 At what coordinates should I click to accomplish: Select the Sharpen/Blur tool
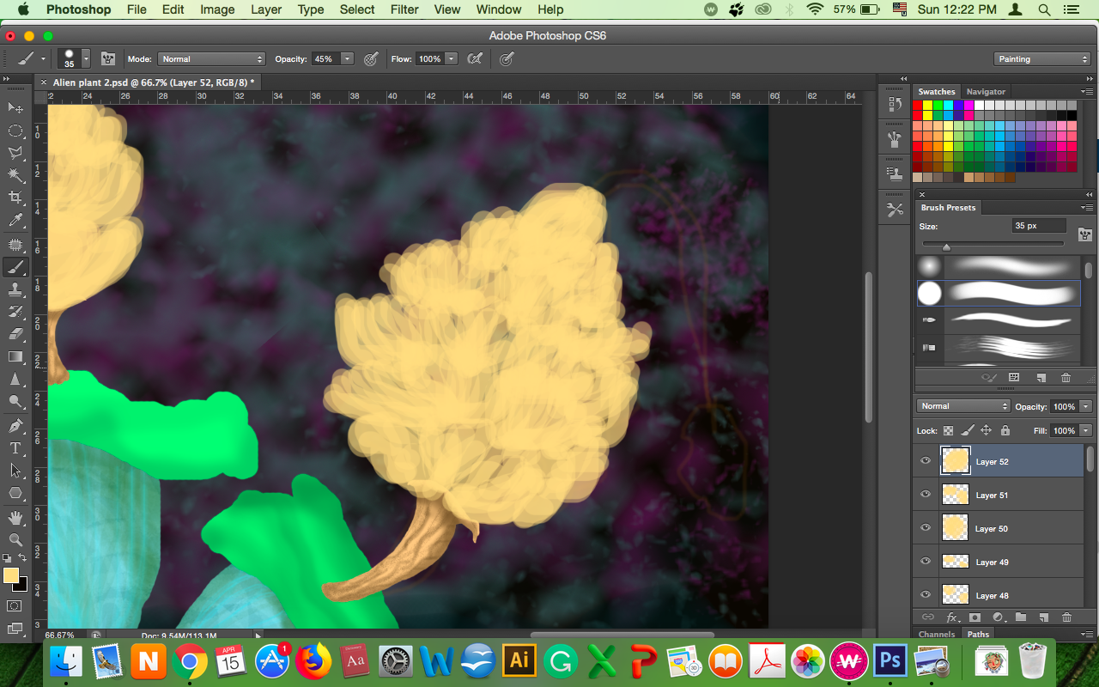coord(15,379)
